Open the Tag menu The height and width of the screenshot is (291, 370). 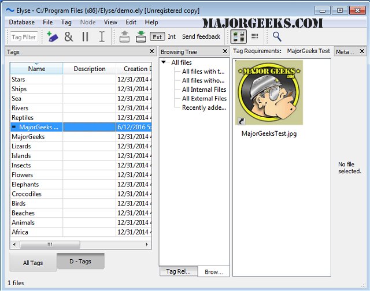click(x=66, y=22)
